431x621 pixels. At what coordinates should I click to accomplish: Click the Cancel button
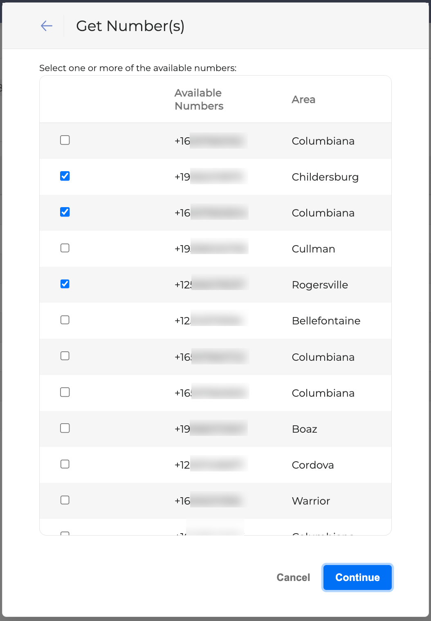click(293, 577)
